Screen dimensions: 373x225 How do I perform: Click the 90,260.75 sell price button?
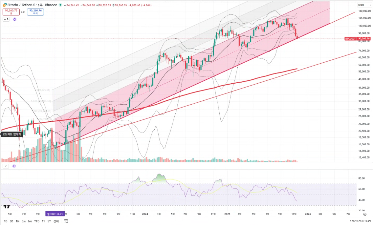click(11, 12)
